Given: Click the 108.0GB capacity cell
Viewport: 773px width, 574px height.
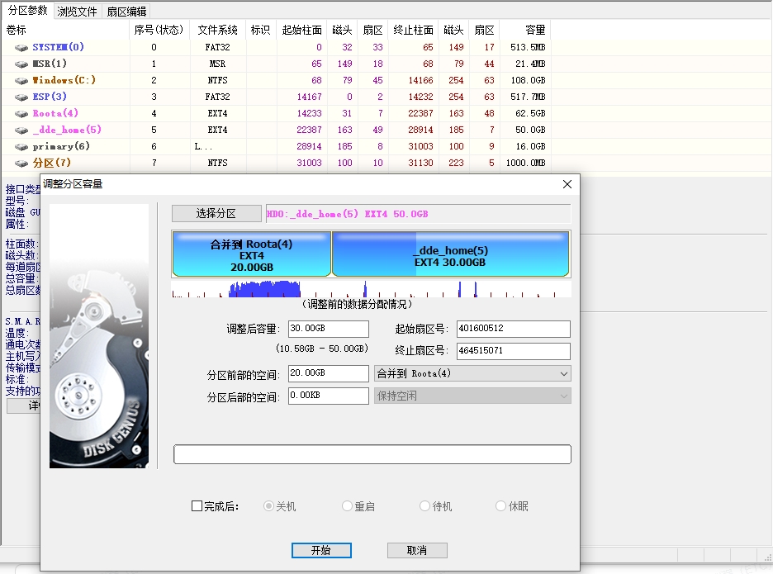Looking at the screenshot, I should click(x=528, y=80).
